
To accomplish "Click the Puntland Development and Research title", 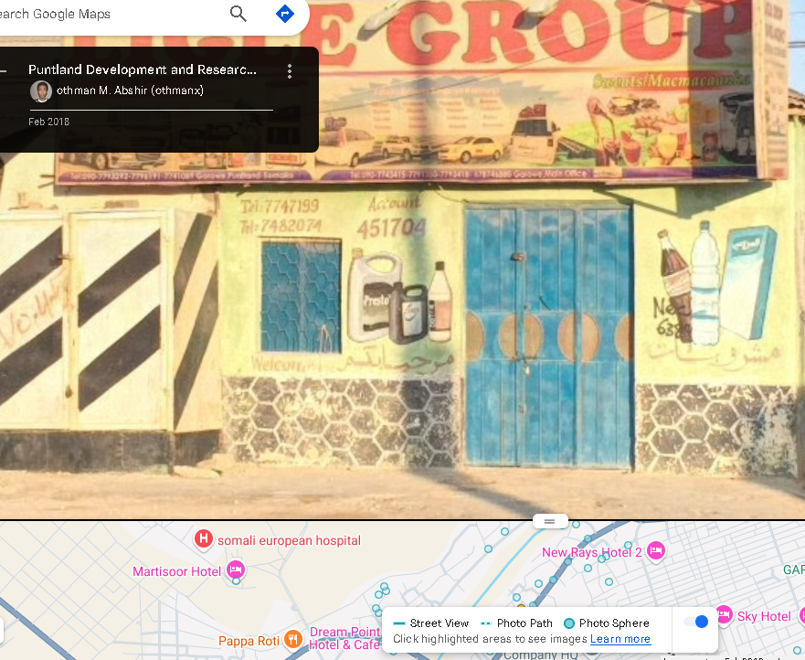I will click(143, 69).
